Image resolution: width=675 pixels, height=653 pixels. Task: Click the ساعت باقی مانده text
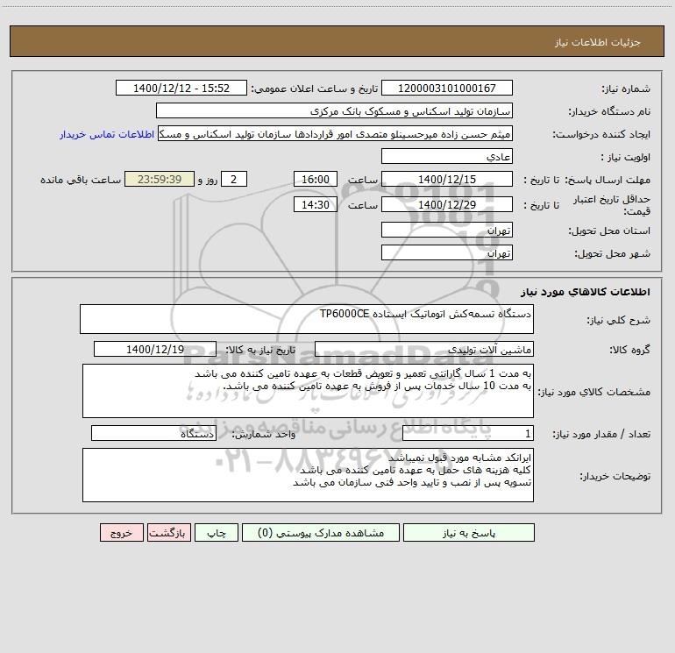[81, 180]
